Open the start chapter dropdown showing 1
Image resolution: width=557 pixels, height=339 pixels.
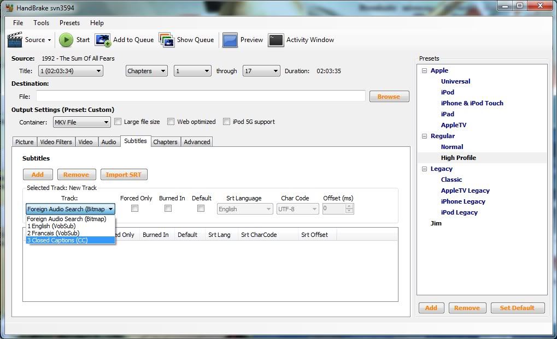(x=192, y=71)
